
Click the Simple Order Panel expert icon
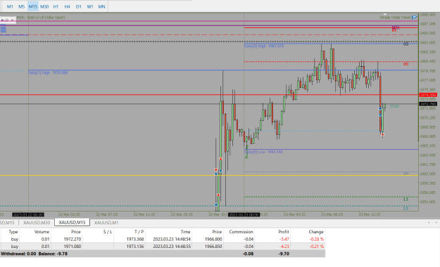click(x=414, y=18)
